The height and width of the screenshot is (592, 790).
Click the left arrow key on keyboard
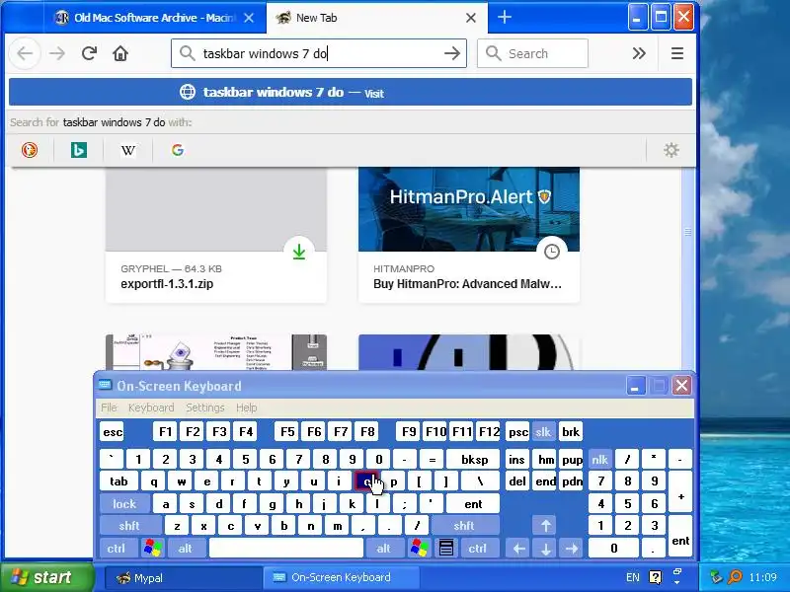519,548
